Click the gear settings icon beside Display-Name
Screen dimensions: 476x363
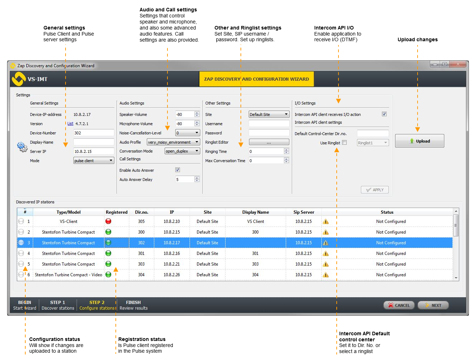tap(22, 147)
